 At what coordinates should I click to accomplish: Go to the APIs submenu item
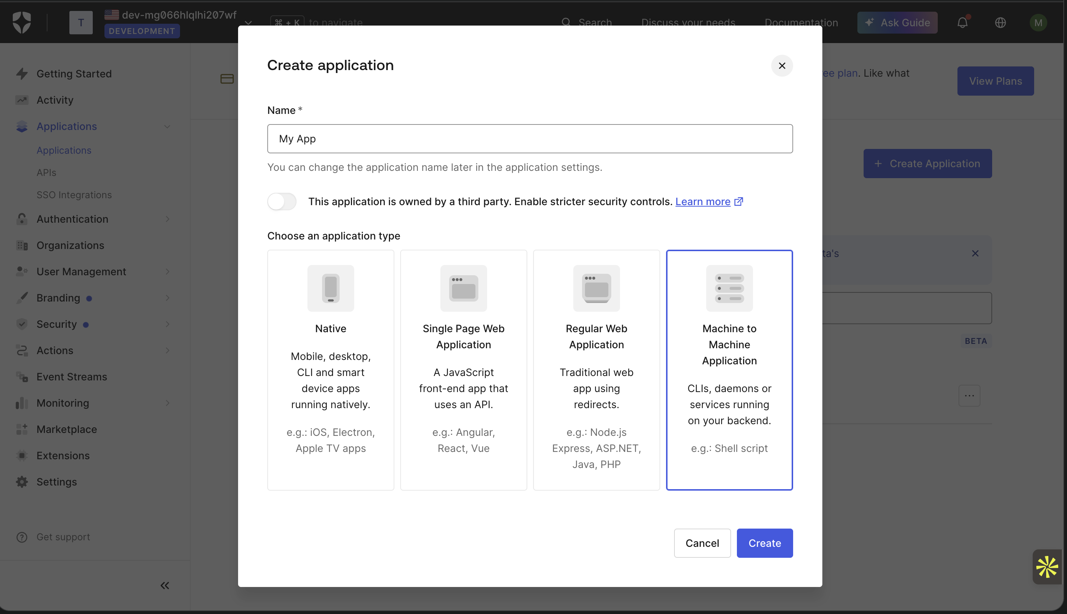coord(46,172)
